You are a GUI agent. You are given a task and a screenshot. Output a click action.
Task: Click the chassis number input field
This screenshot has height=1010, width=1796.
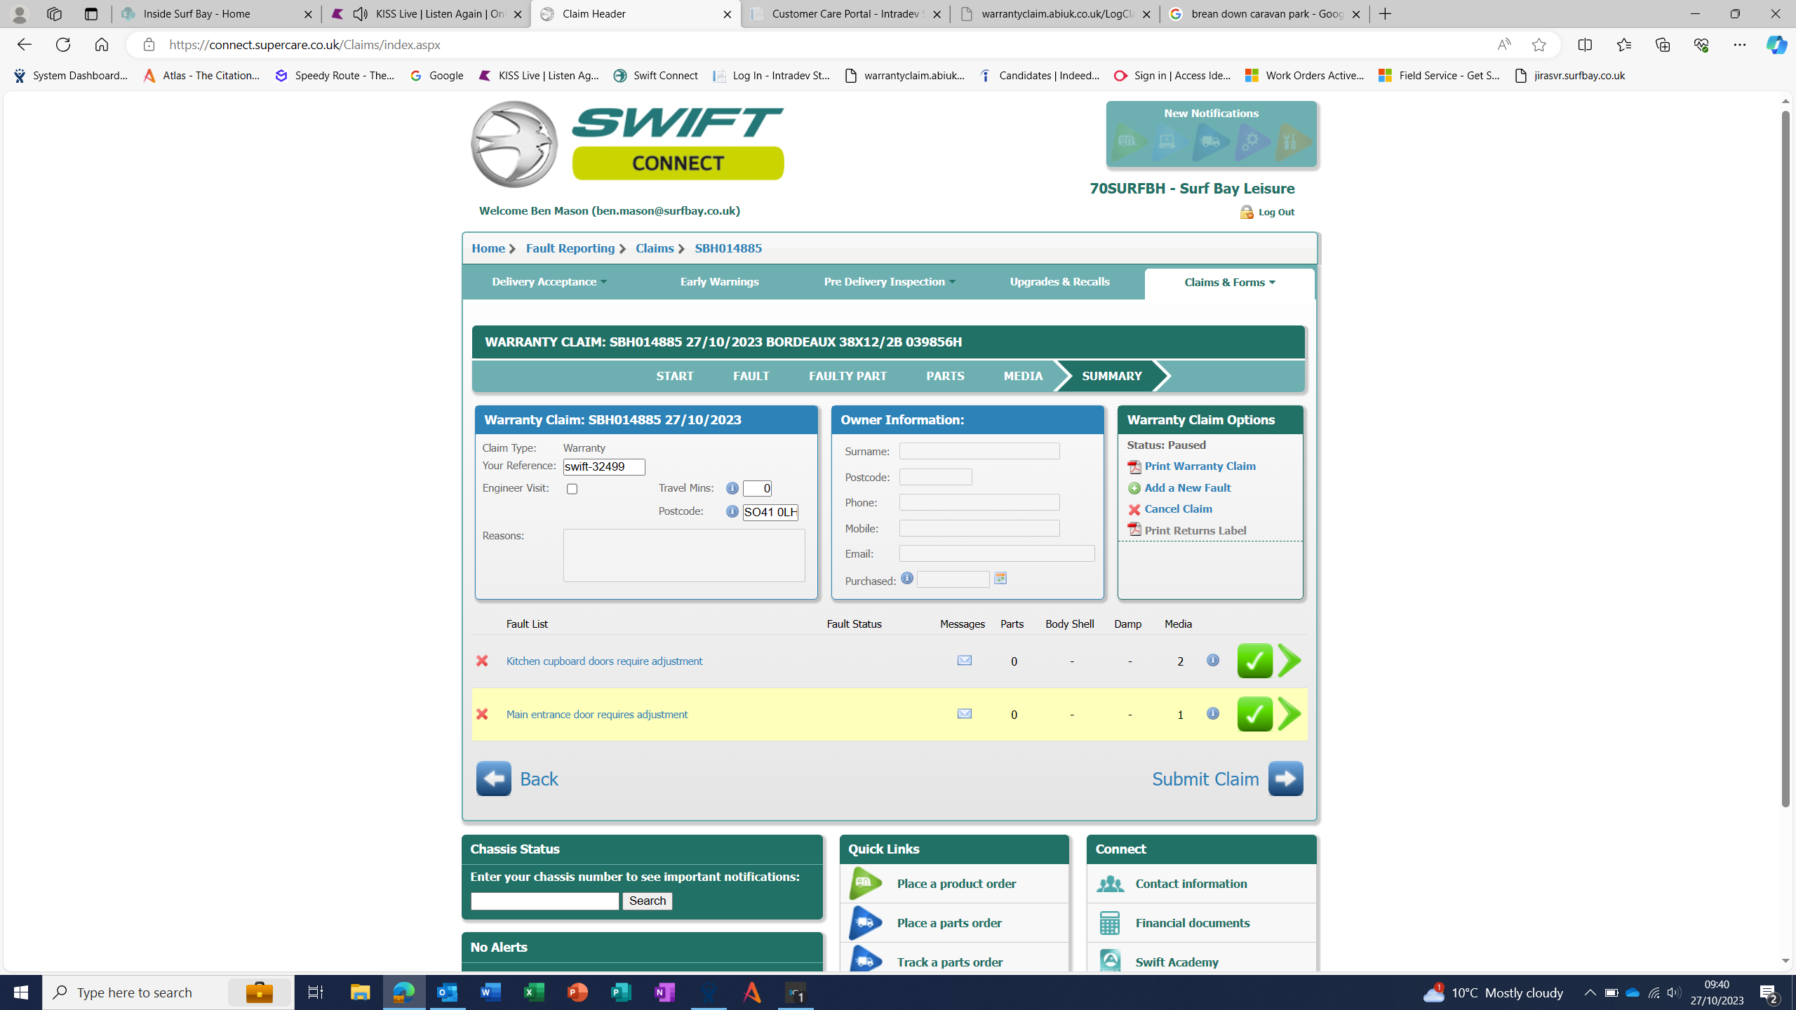coord(544,901)
